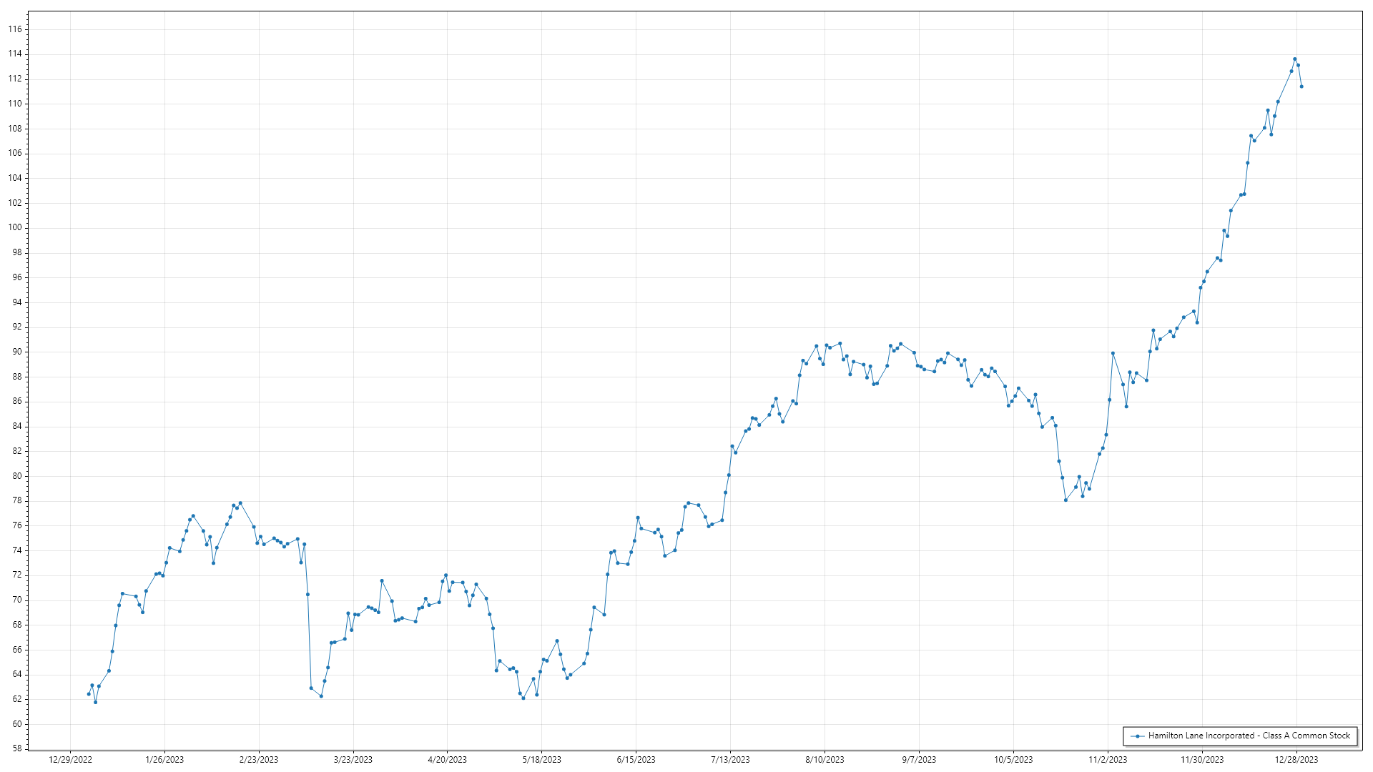
Task: Select the 5/18/2023 x-axis date label
Action: [x=541, y=760]
